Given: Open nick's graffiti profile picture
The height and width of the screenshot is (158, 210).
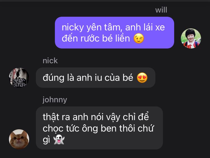Looking at the screenshot, I should (x=19, y=77).
